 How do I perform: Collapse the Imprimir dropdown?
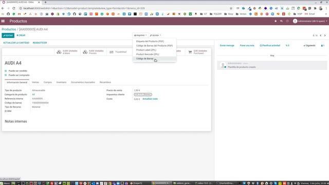click(x=140, y=35)
